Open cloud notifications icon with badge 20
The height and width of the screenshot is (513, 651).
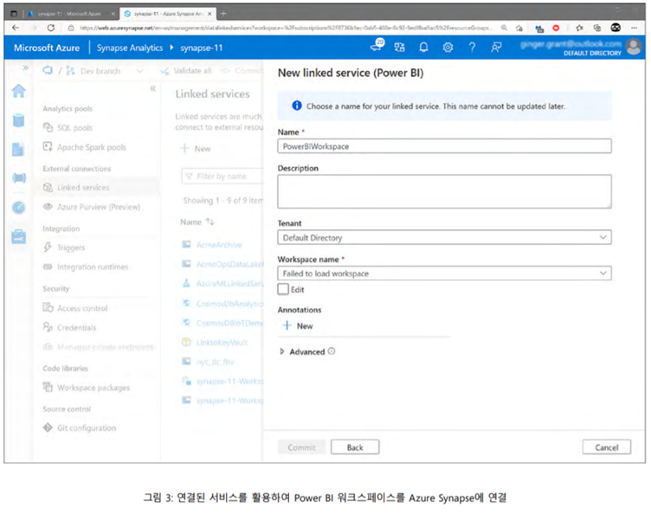[x=377, y=46]
